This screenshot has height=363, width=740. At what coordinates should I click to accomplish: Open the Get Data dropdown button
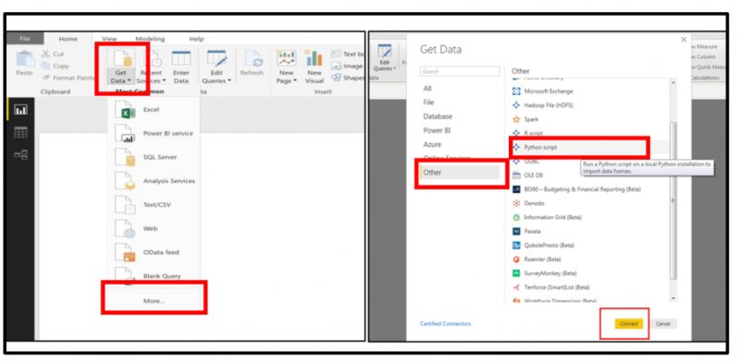tap(121, 67)
